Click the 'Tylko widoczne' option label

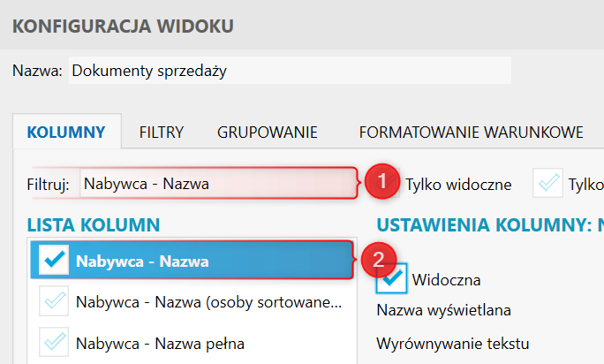pos(458,185)
